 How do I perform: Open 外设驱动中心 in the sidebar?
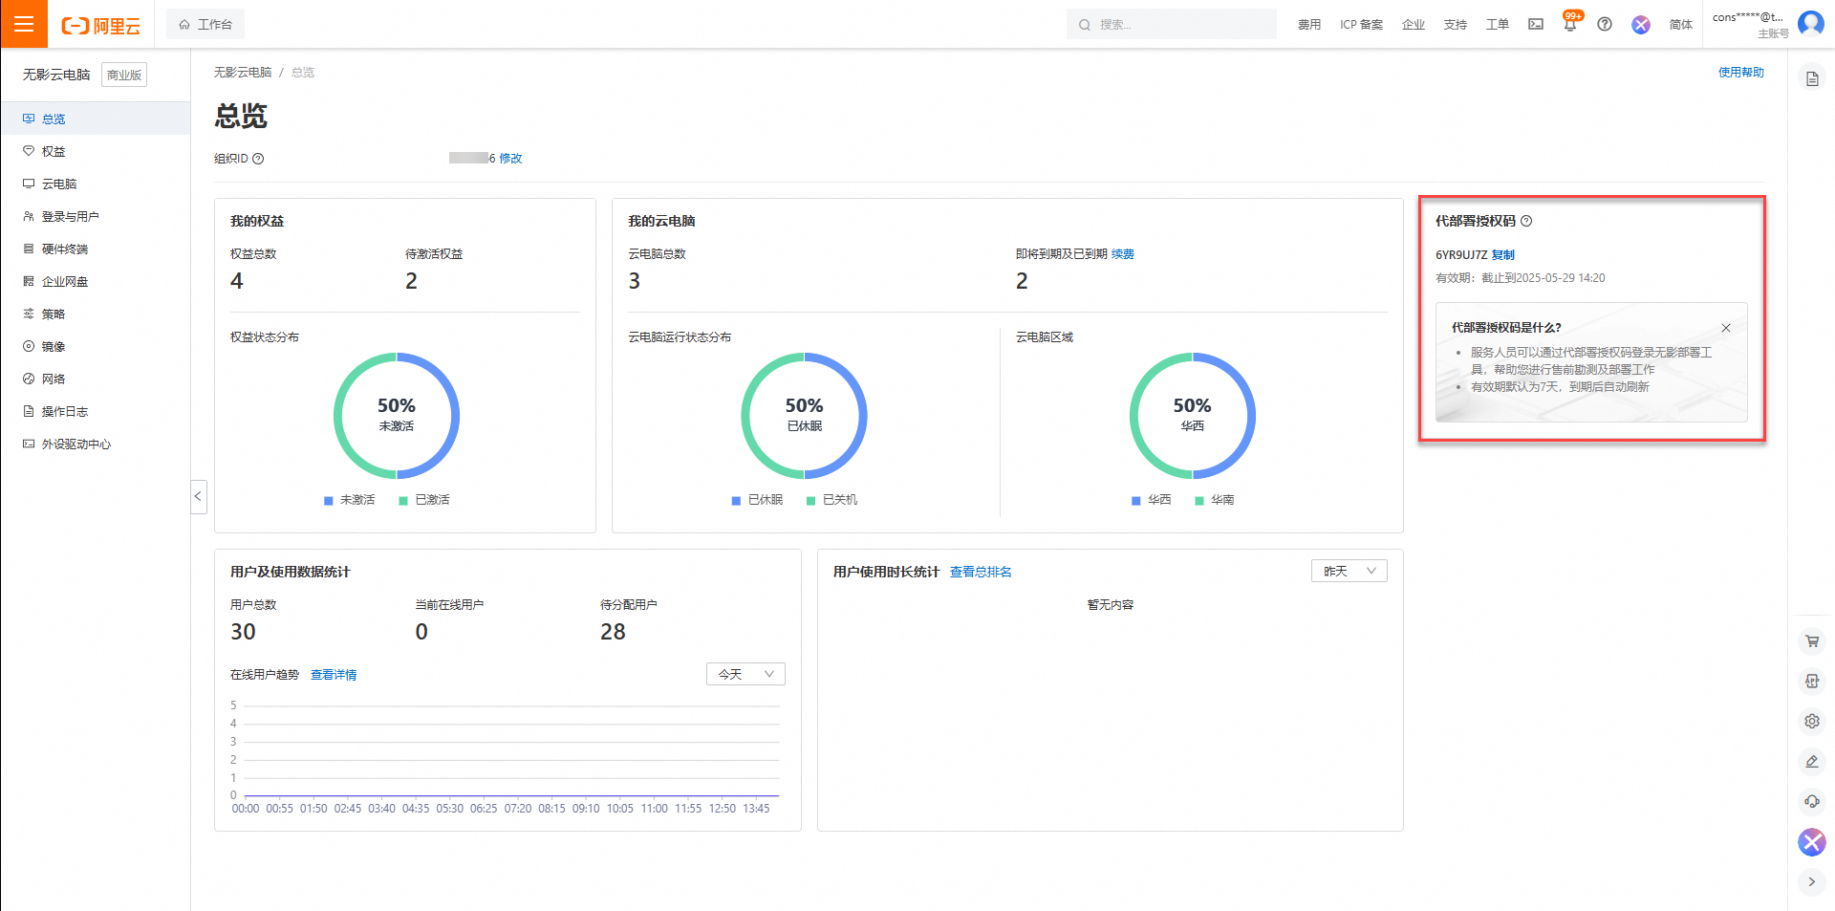96,444
